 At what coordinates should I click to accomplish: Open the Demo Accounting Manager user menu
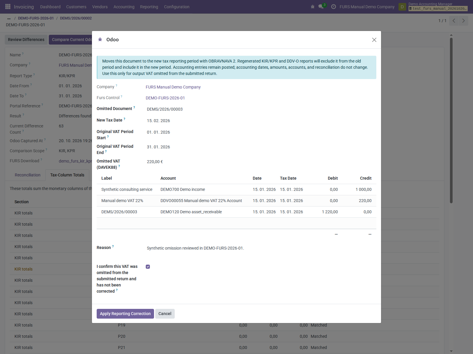point(438,6)
